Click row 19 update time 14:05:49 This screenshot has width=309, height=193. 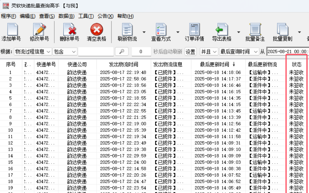point(218,188)
